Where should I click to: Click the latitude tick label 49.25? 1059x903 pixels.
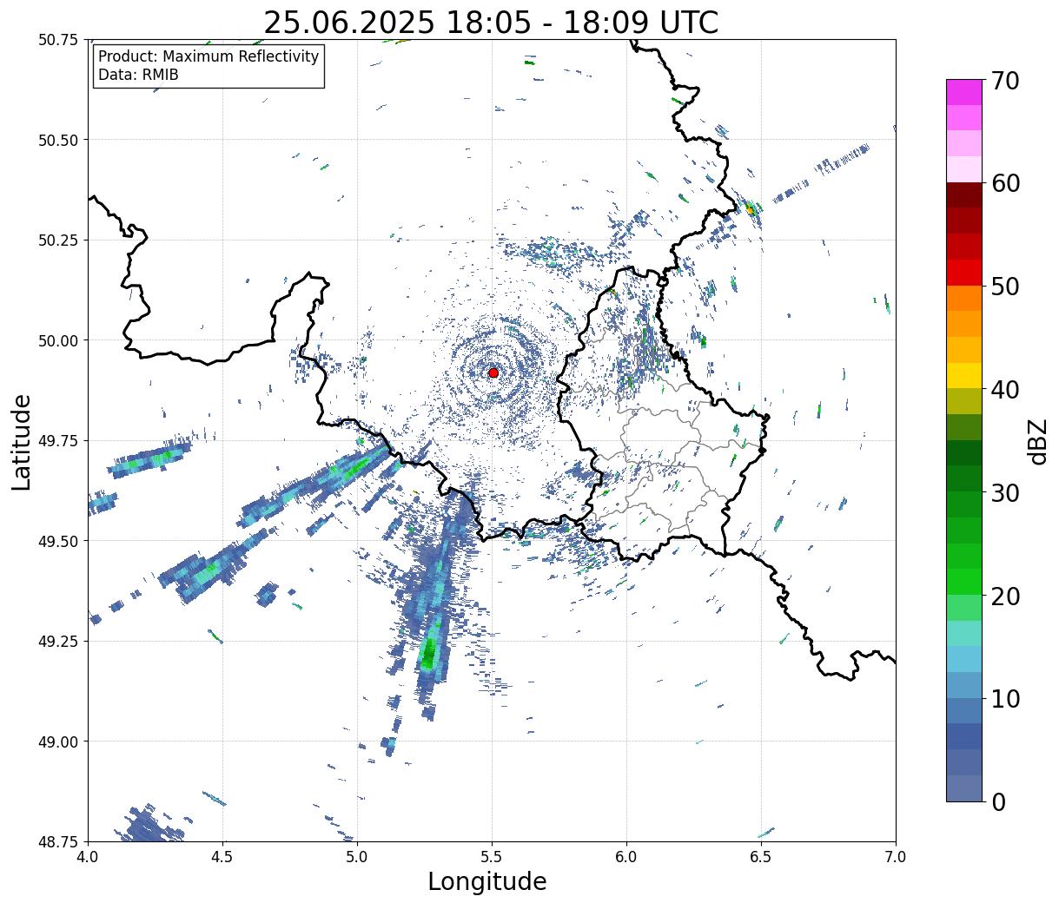pyautogui.click(x=58, y=641)
